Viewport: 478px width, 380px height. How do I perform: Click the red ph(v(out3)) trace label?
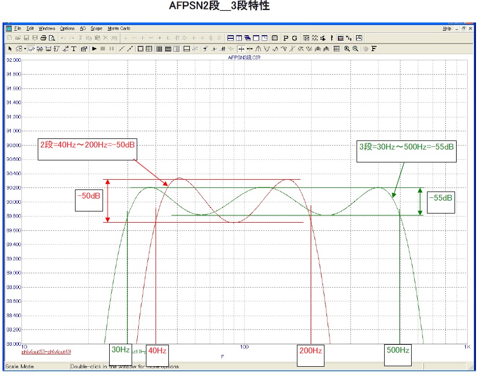click(x=46, y=351)
